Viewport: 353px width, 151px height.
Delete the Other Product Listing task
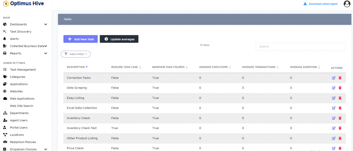[x=340, y=138]
